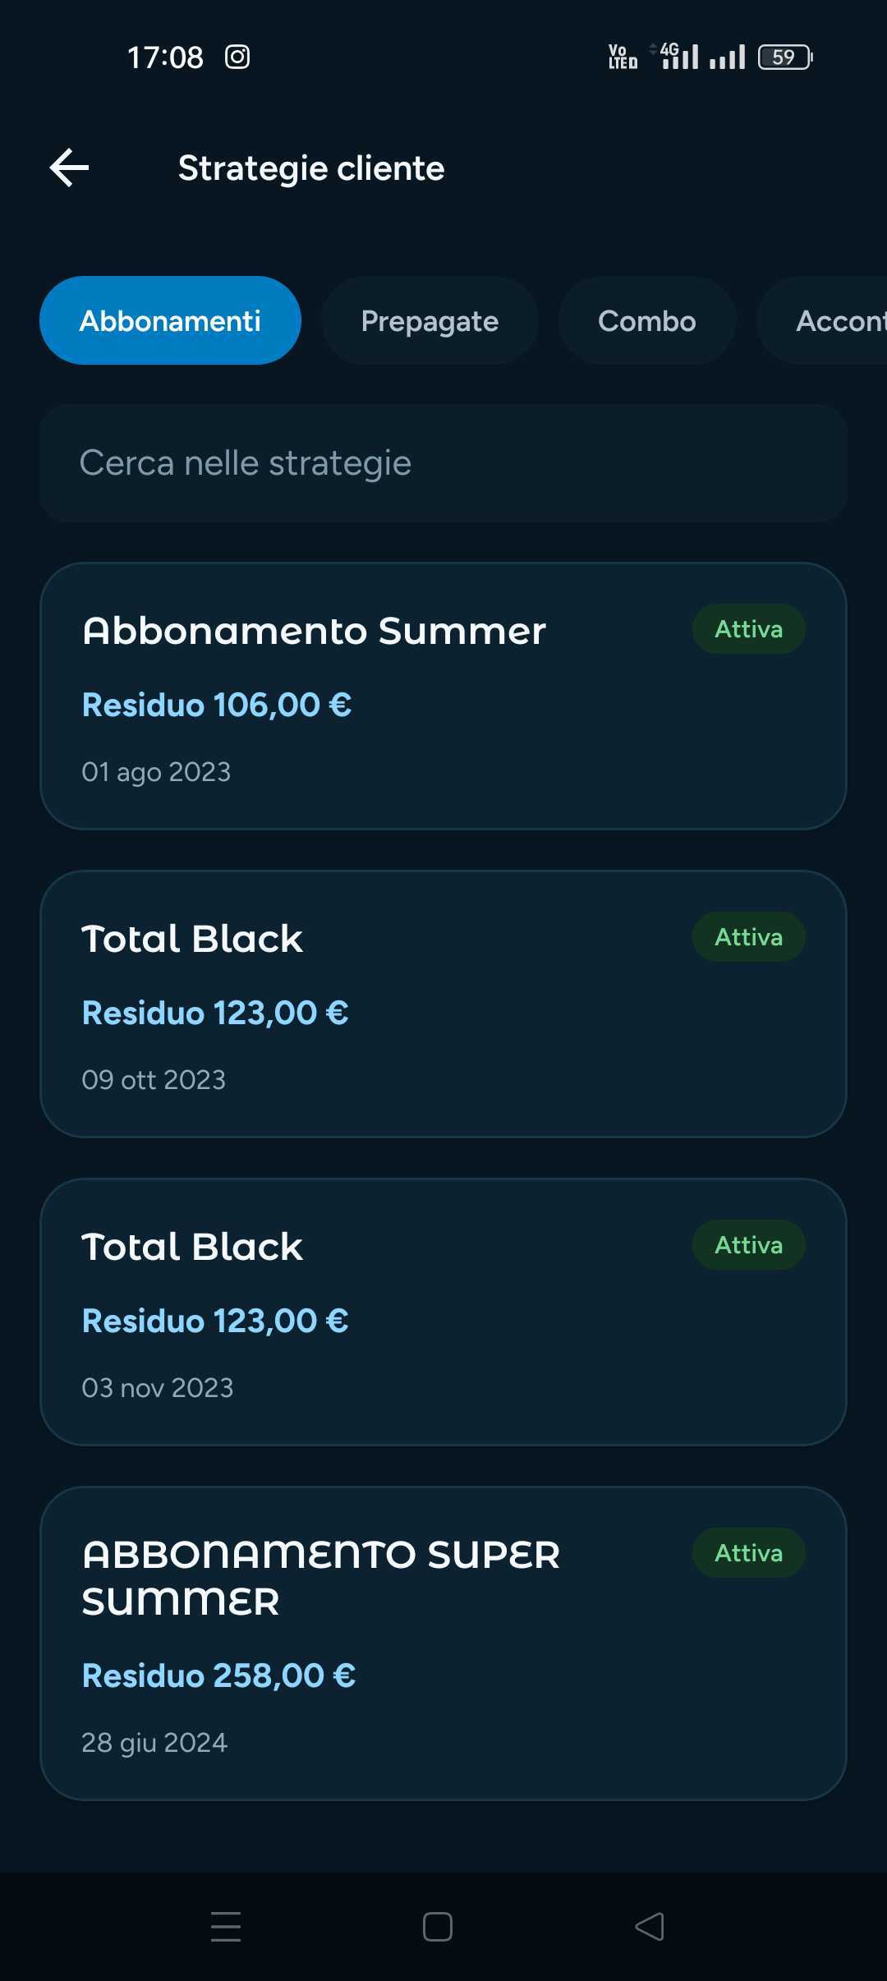Tap the Android recent apps menu icon
The image size is (887, 1981).
tap(226, 1926)
